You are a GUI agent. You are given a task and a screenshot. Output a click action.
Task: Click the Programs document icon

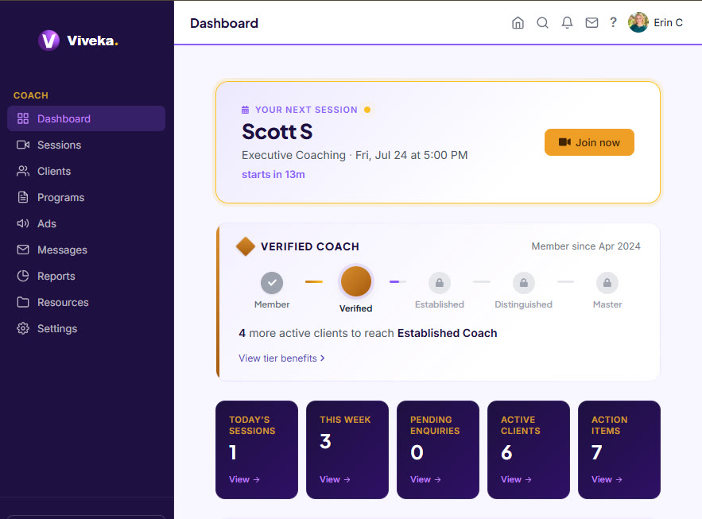point(23,197)
